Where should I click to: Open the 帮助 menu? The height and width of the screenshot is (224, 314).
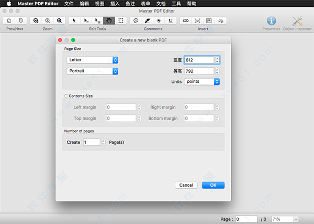(192, 4)
